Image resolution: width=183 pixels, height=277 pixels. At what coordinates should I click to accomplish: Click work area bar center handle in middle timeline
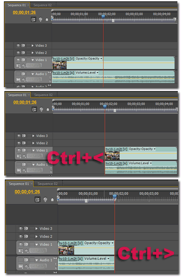(115, 111)
